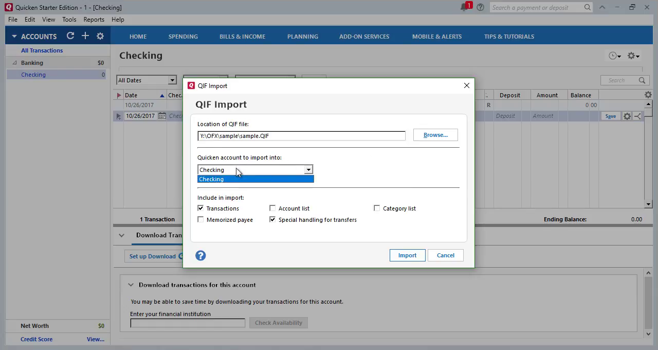Open the All Transactions link
The width and height of the screenshot is (658, 350).
tap(42, 50)
